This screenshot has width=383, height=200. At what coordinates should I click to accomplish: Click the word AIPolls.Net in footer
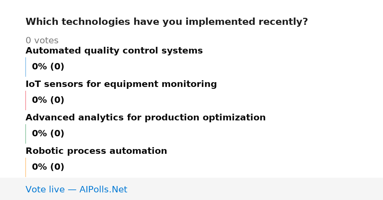pyautogui.click(x=103, y=189)
